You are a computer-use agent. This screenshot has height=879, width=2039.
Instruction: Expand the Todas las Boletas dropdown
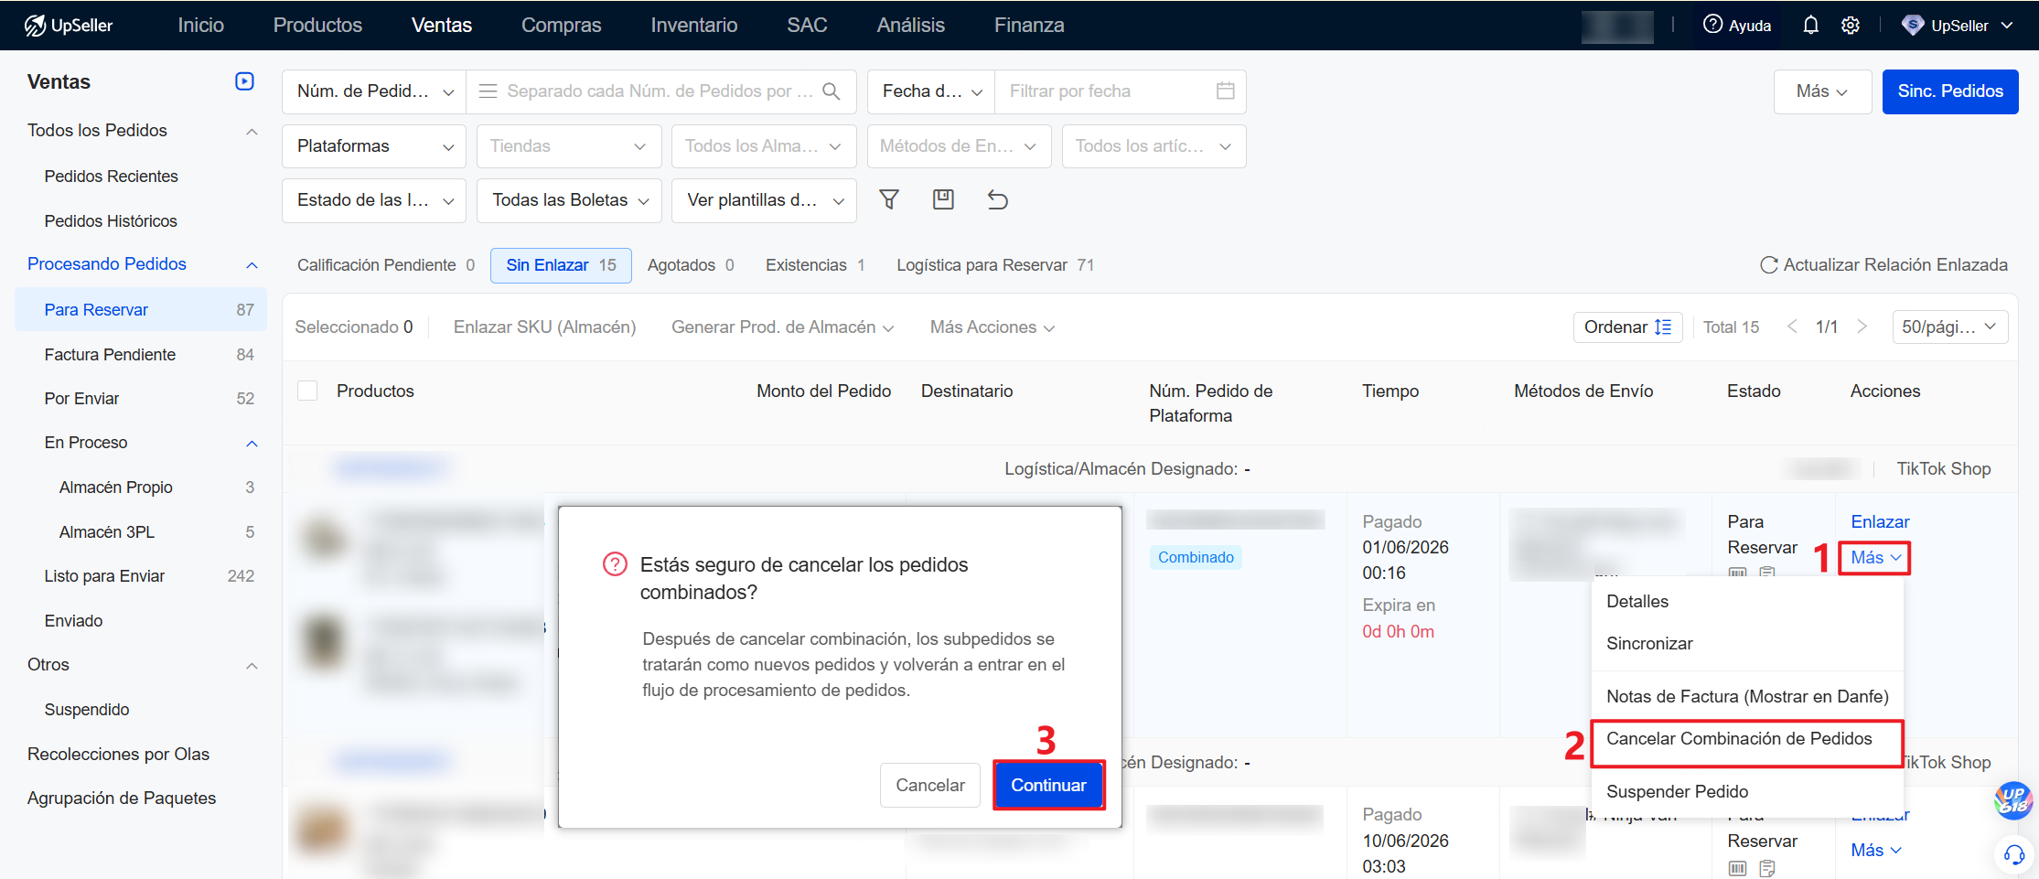coord(569,200)
